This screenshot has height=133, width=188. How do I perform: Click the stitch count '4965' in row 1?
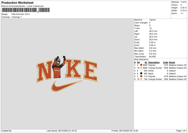click(x=145, y=65)
